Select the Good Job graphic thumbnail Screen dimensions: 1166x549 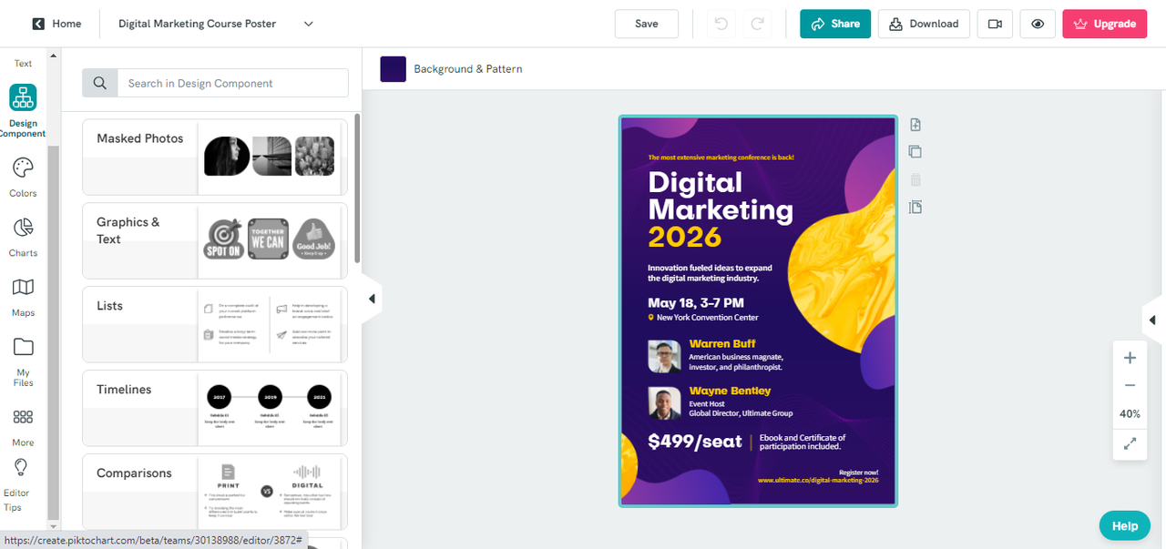313,239
